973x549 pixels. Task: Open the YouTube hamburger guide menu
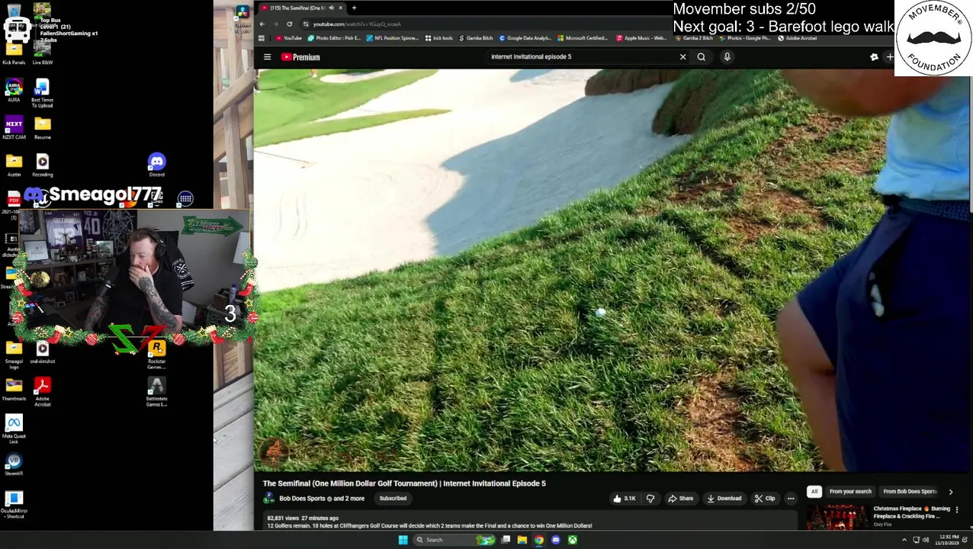tap(268, 57)
